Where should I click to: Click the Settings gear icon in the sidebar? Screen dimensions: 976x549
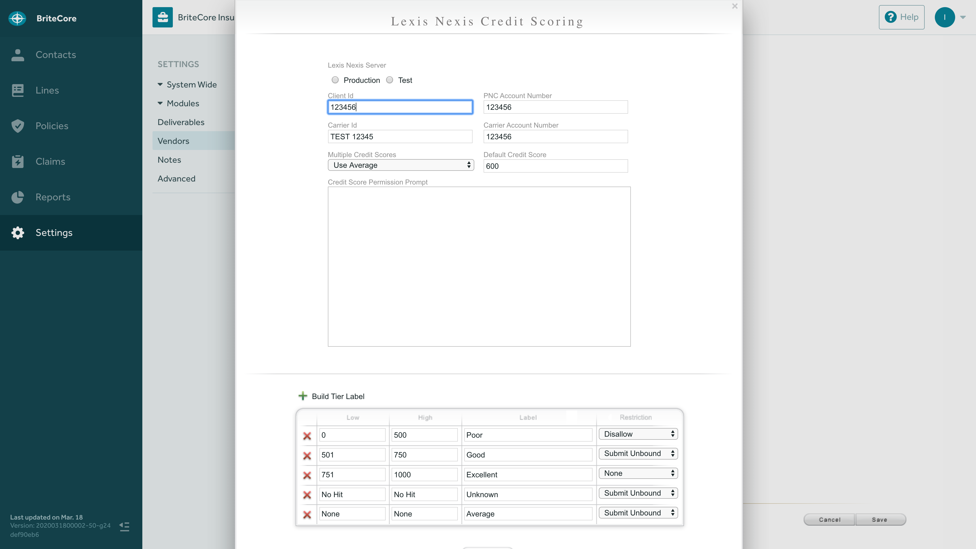(x=18, y=233)
